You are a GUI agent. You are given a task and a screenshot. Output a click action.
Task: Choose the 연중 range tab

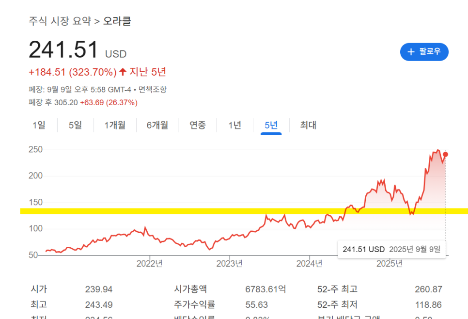tap(198, 125)
